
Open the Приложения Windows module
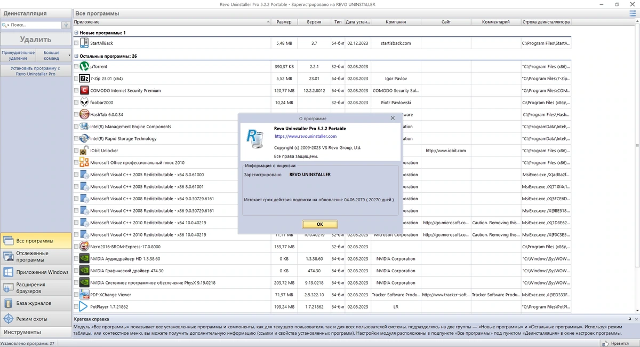[36, 272]
